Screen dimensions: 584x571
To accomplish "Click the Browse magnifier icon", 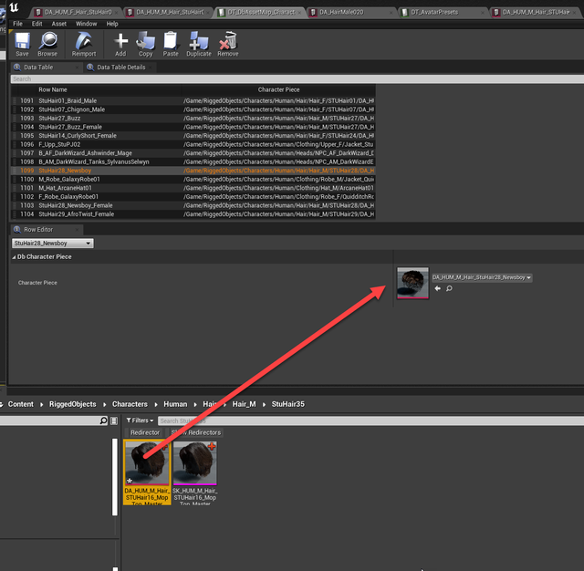I will coord(47,44).
